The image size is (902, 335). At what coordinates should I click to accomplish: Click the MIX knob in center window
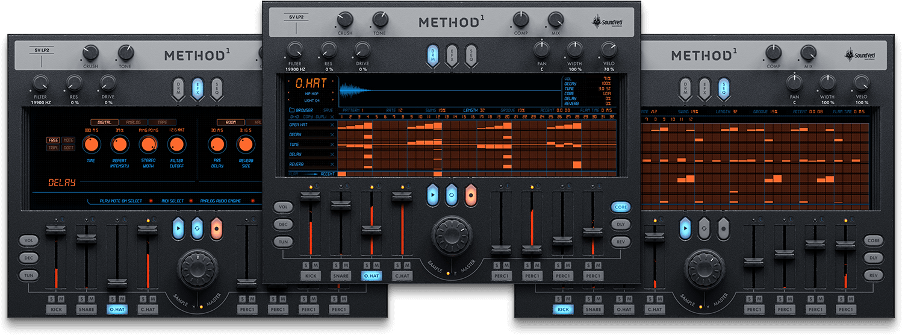coord(556,20)
